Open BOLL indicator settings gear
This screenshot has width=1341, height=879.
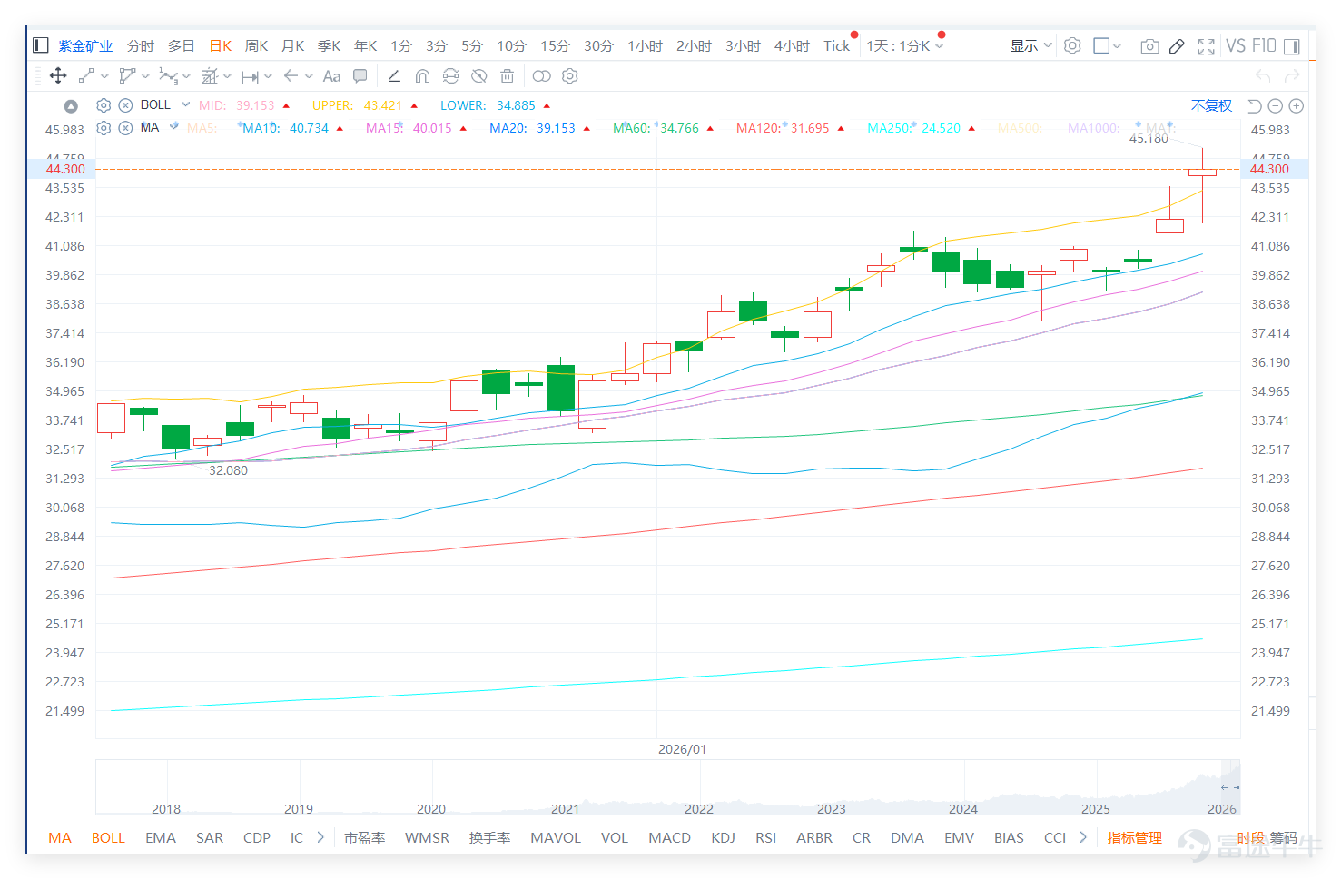tap(104, 105)
